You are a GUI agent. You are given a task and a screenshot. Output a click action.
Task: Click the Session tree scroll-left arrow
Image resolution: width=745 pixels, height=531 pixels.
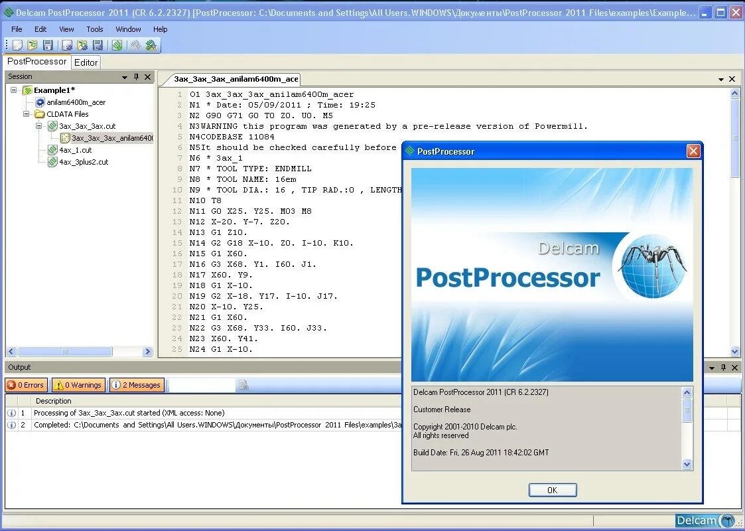11,352
